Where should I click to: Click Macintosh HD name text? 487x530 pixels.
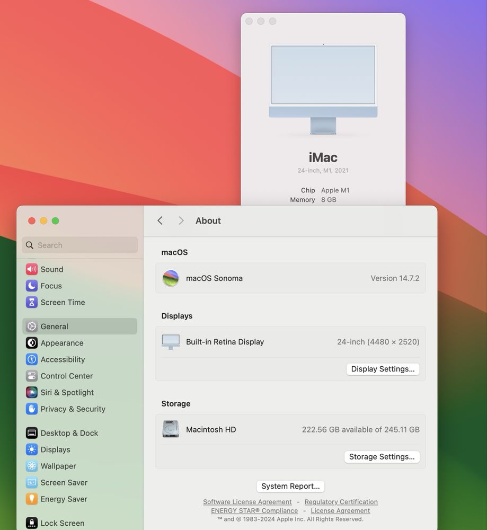(x=211, y=430)
